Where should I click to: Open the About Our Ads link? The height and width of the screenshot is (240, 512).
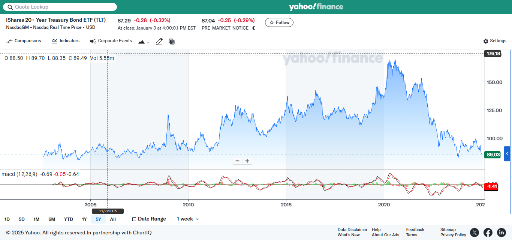(386, 235)
